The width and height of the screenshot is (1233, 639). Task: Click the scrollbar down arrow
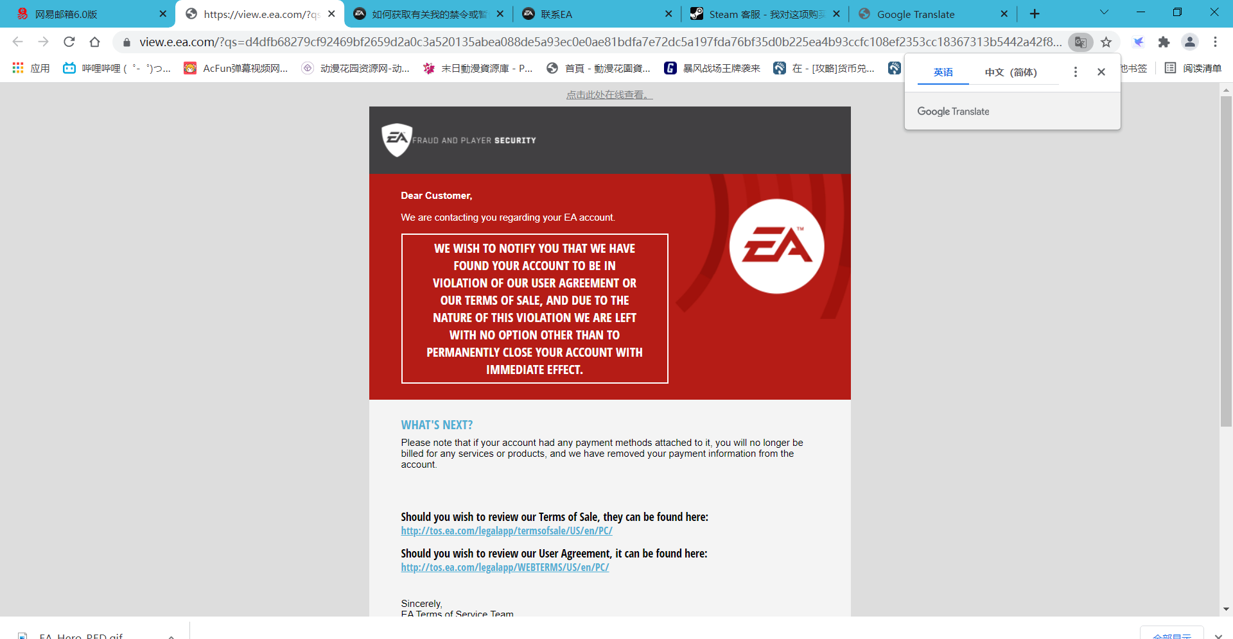click(x=1226, y=609)
